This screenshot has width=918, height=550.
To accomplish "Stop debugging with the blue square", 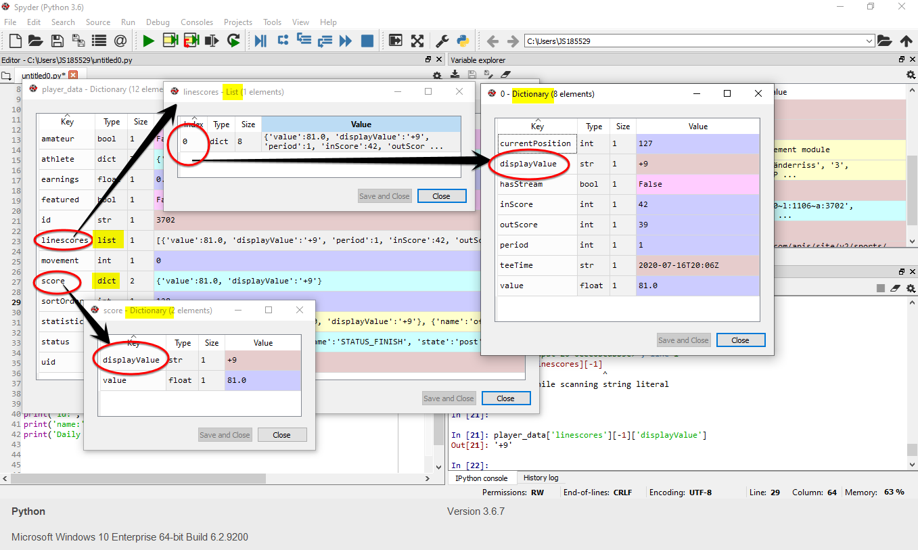I will click(x=367, y=41).
